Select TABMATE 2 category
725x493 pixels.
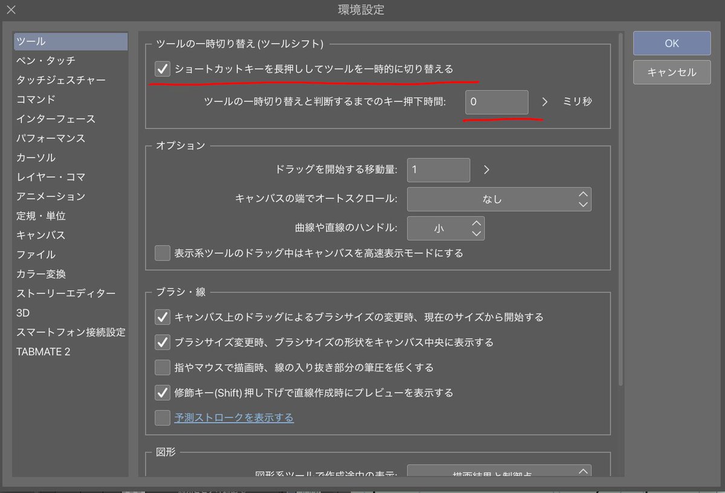tap(71, 351)
